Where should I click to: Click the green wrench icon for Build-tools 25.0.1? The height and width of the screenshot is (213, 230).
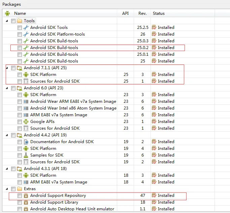pos(26,54)
